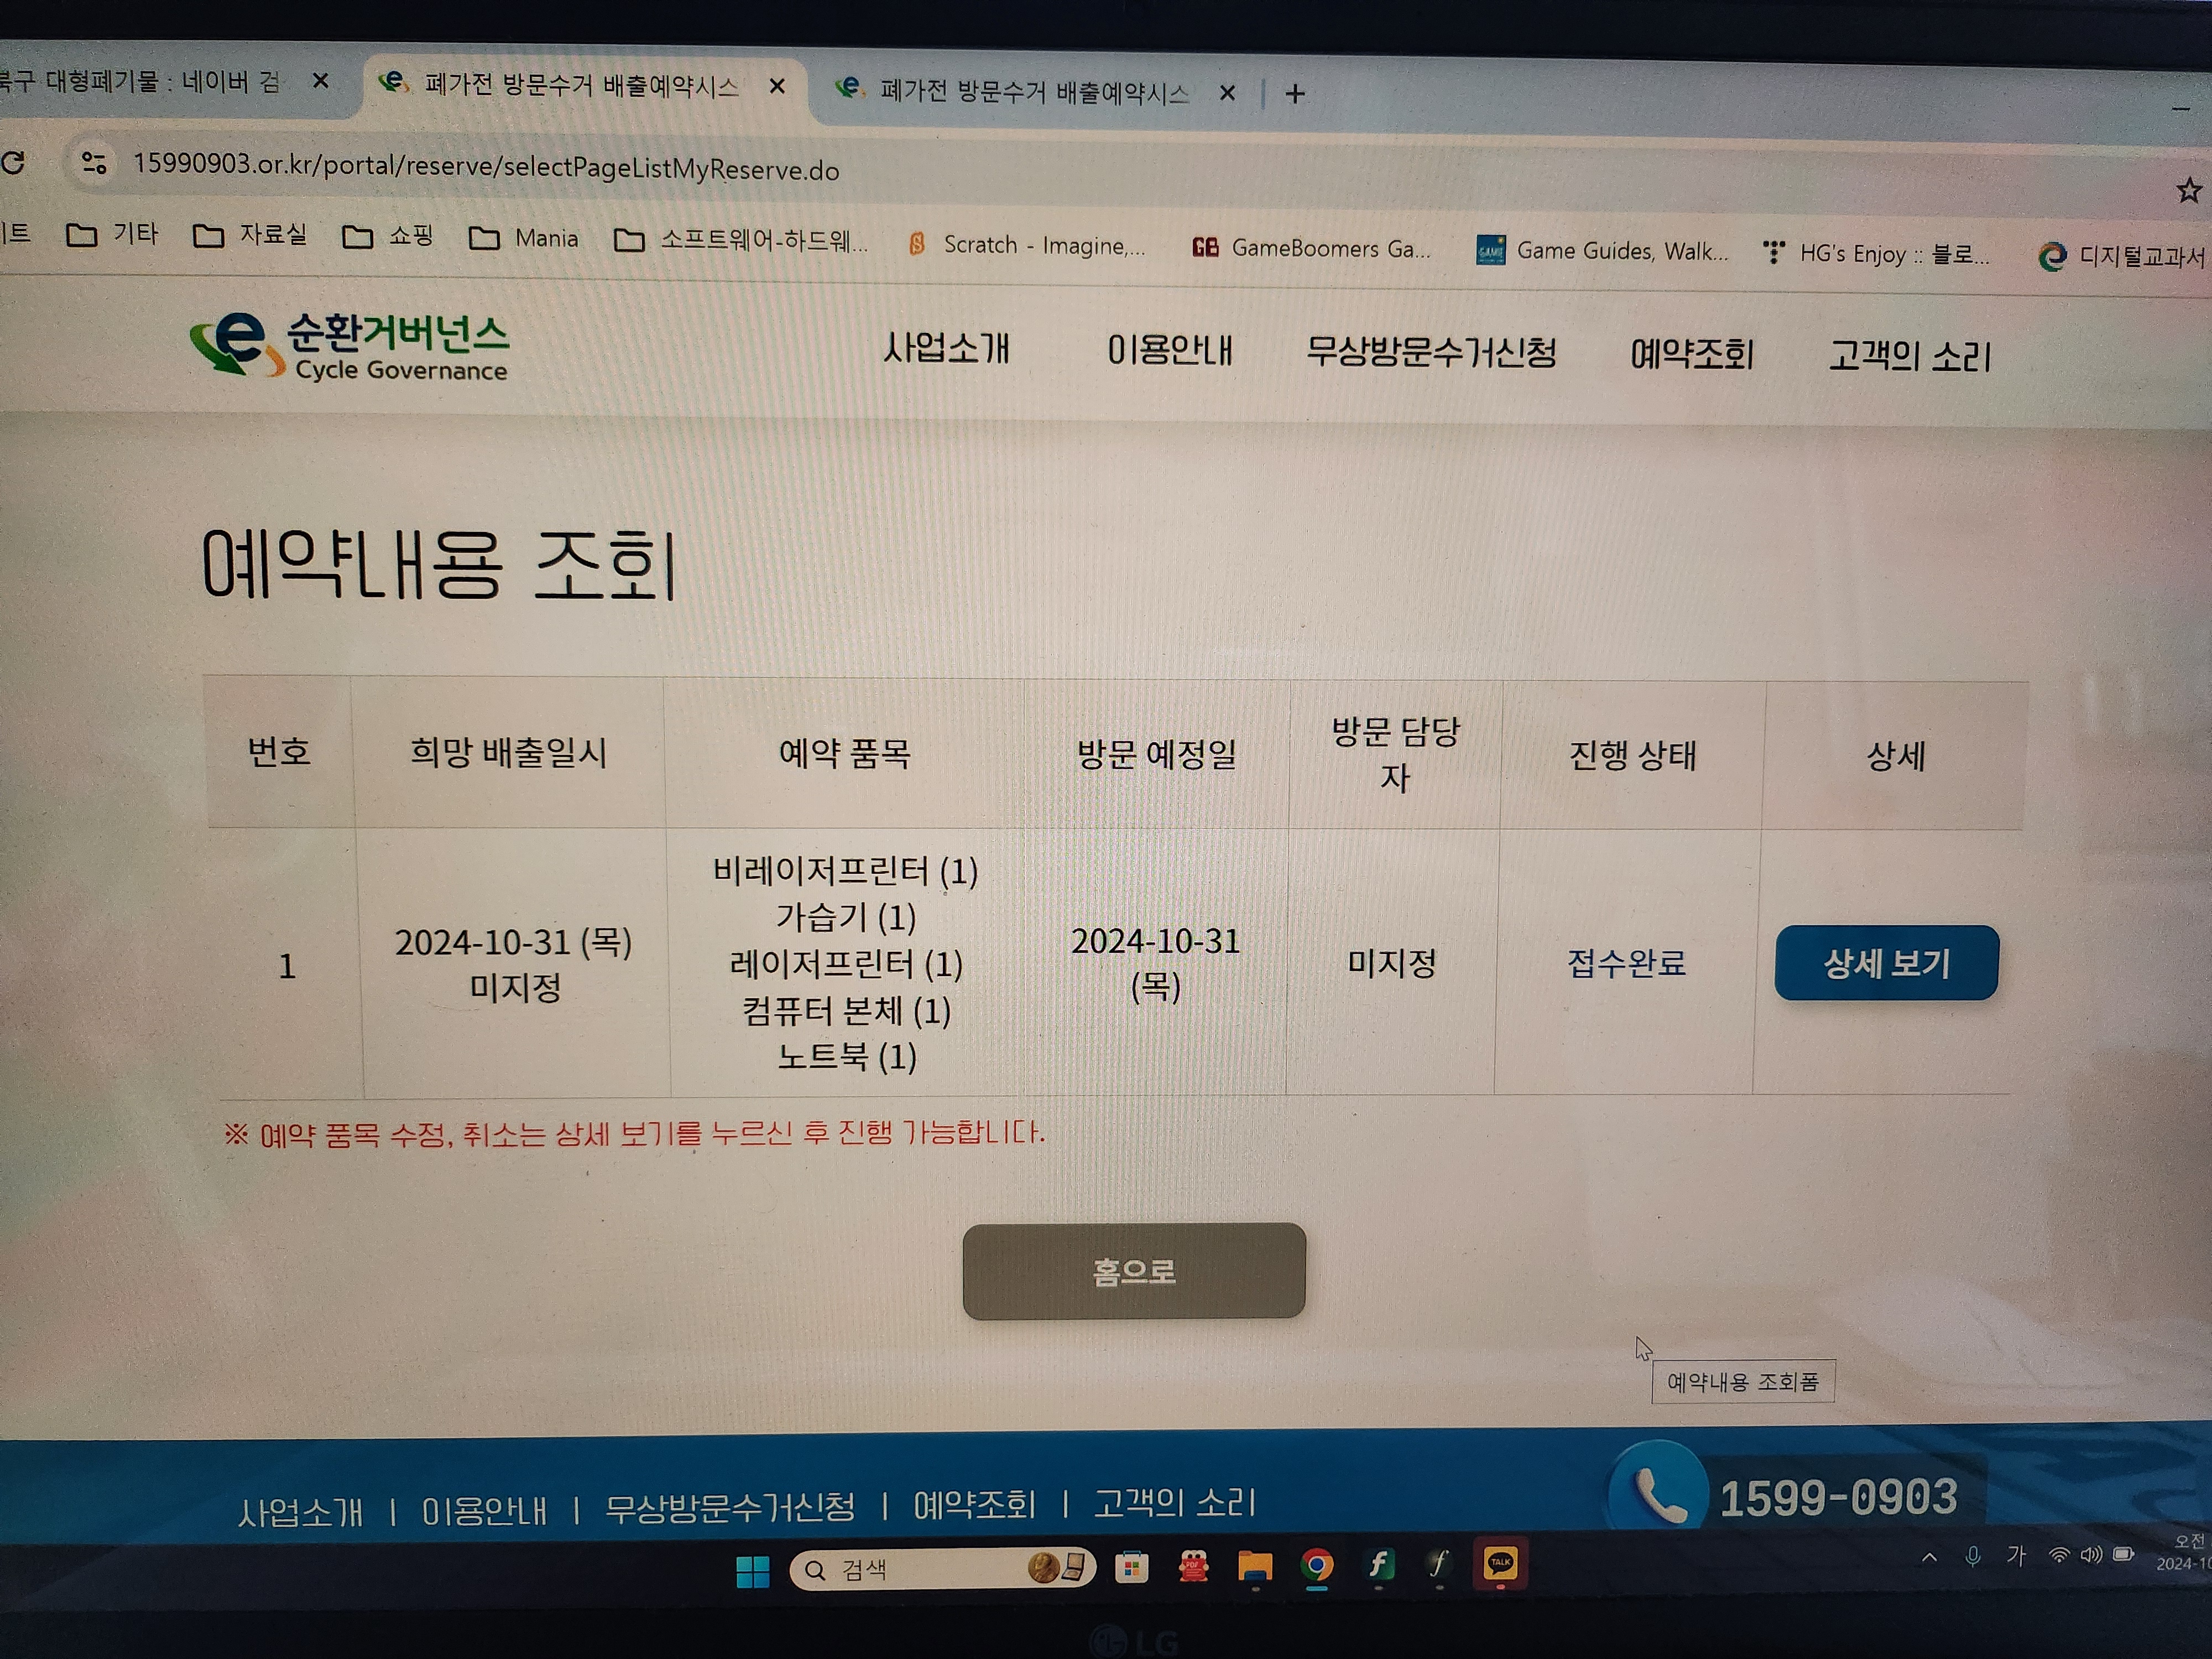Expand the 자료실 bookmarks folder
The width and height of the screenshot is (2212, 1659).
250,235
